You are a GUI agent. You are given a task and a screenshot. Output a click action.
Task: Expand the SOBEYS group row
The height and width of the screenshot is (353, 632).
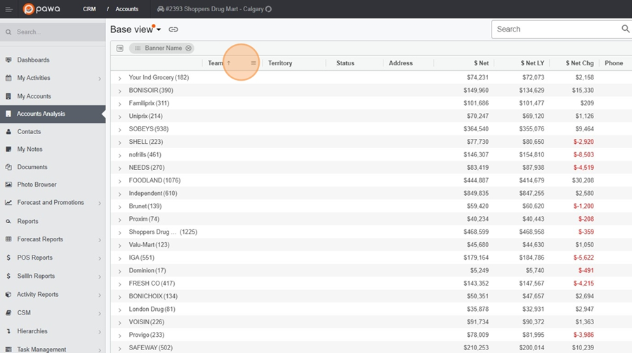tap(119, 130)
